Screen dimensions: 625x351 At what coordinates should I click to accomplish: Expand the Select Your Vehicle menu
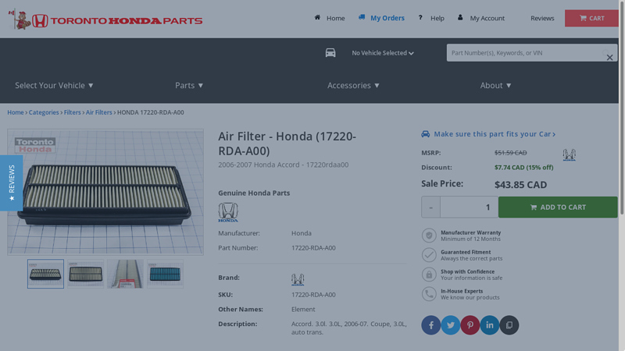click(54, 85)
